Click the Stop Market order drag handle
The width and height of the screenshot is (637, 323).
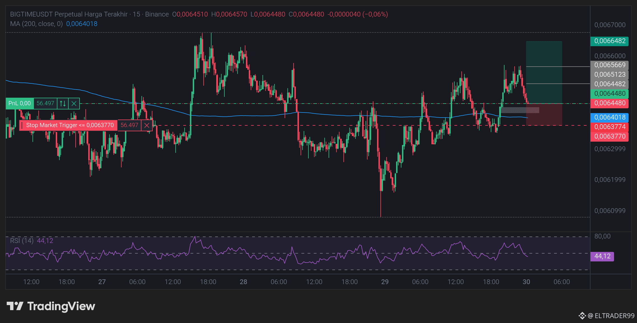tap(22, 125)
